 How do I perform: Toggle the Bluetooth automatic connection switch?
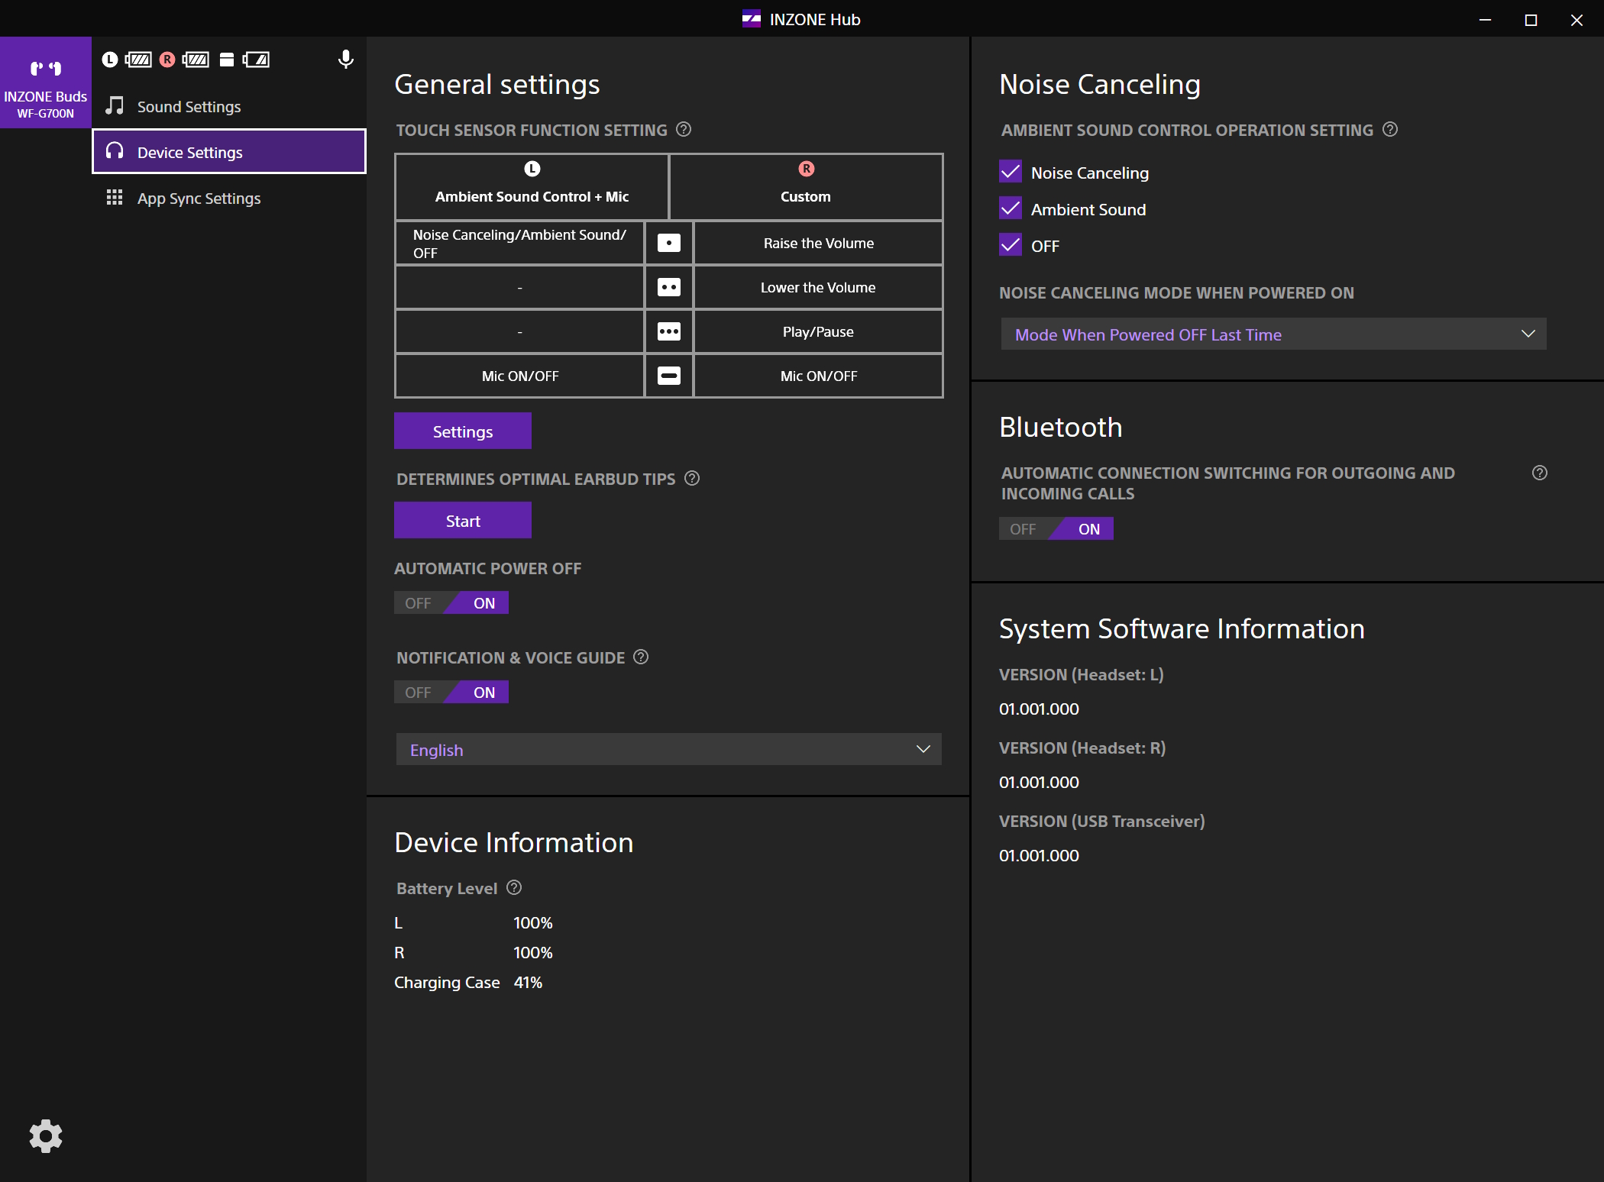pyautogui.click(x=1056, y=529)
